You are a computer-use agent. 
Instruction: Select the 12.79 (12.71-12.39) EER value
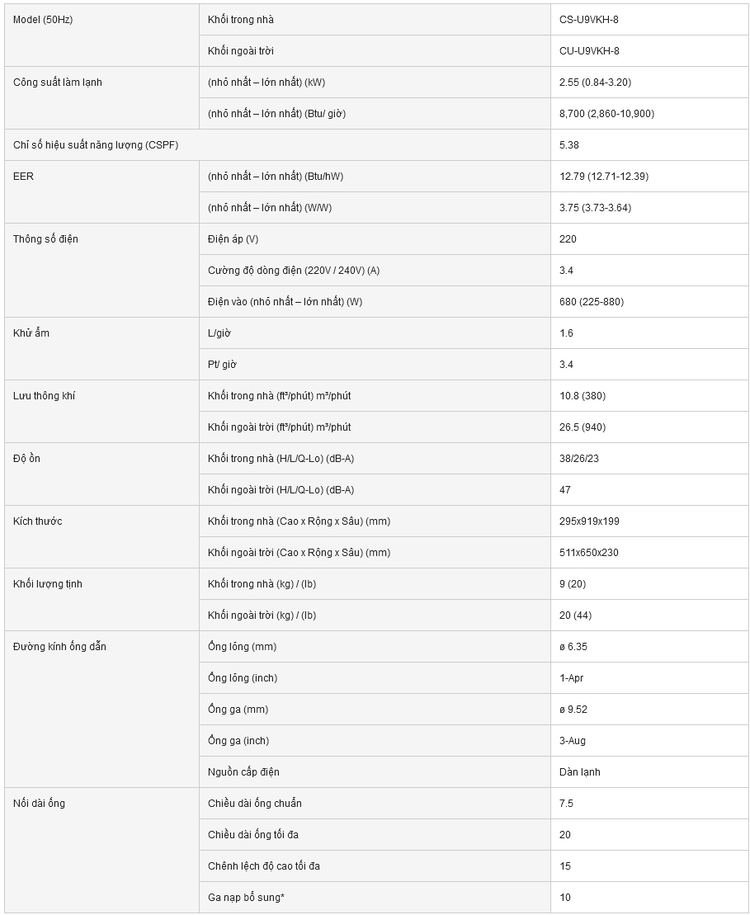[x=601, y=177]
